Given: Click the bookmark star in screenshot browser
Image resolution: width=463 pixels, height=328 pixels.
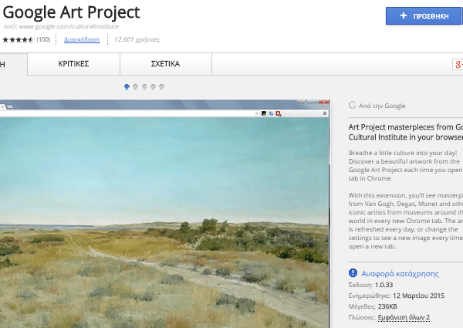Looking at the screenshot, I should click(257, 113).
